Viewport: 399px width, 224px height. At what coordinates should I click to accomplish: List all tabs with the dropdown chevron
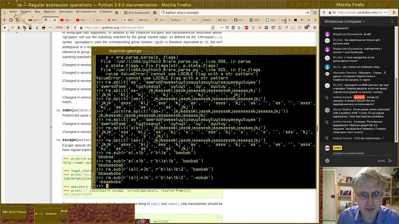[309, 20]
